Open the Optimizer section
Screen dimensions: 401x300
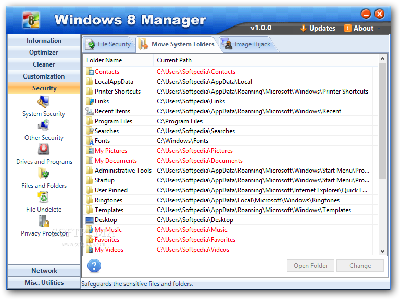(x=44, y=53)
